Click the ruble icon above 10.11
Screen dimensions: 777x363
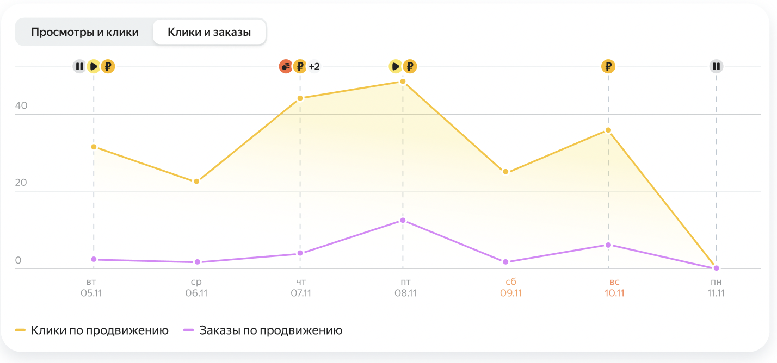(x=608, y=66)
